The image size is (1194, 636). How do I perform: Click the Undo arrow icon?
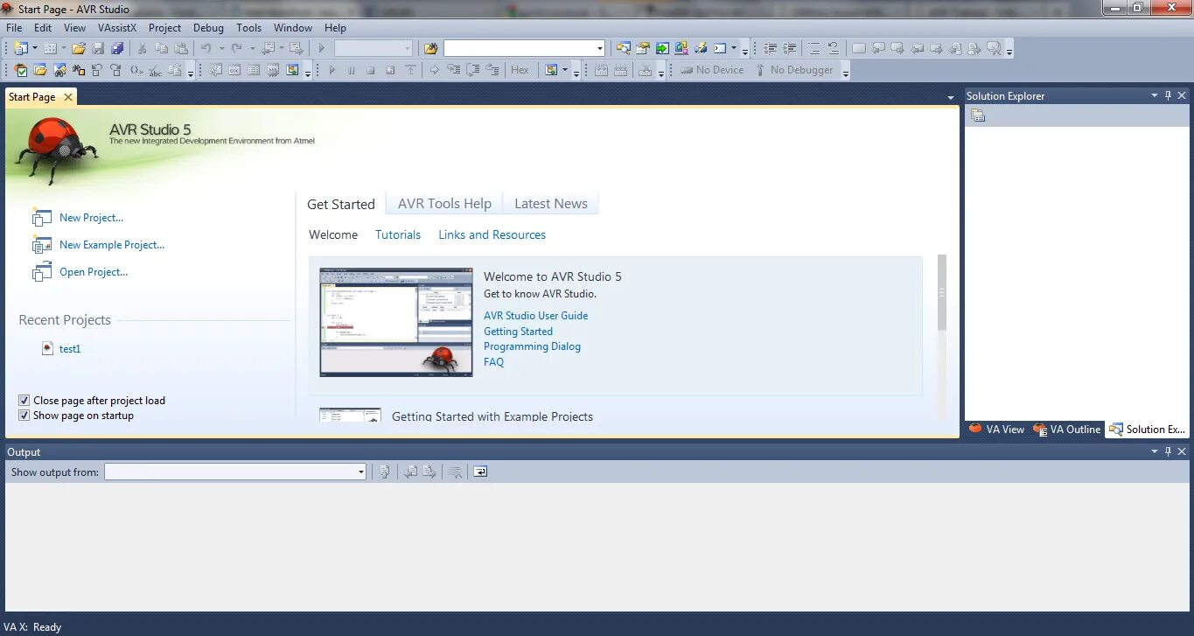click(x=206, y=48)
